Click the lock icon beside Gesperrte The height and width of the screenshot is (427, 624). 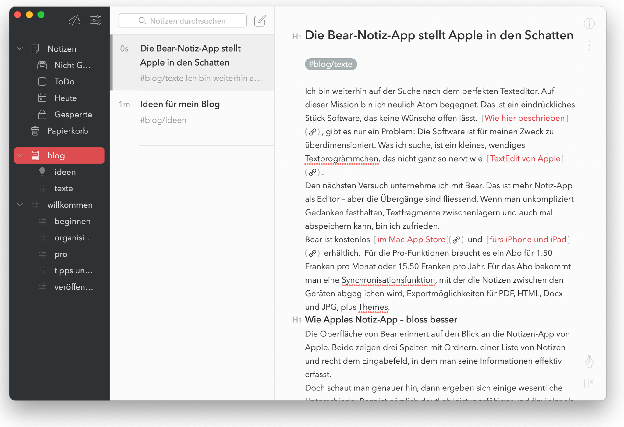[42, 114]
